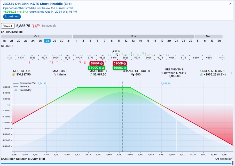The width and height of the screenshot is (235, 166).
Task: Click the 5,741.13 lower breakeven label
Action: pos(42,84)
